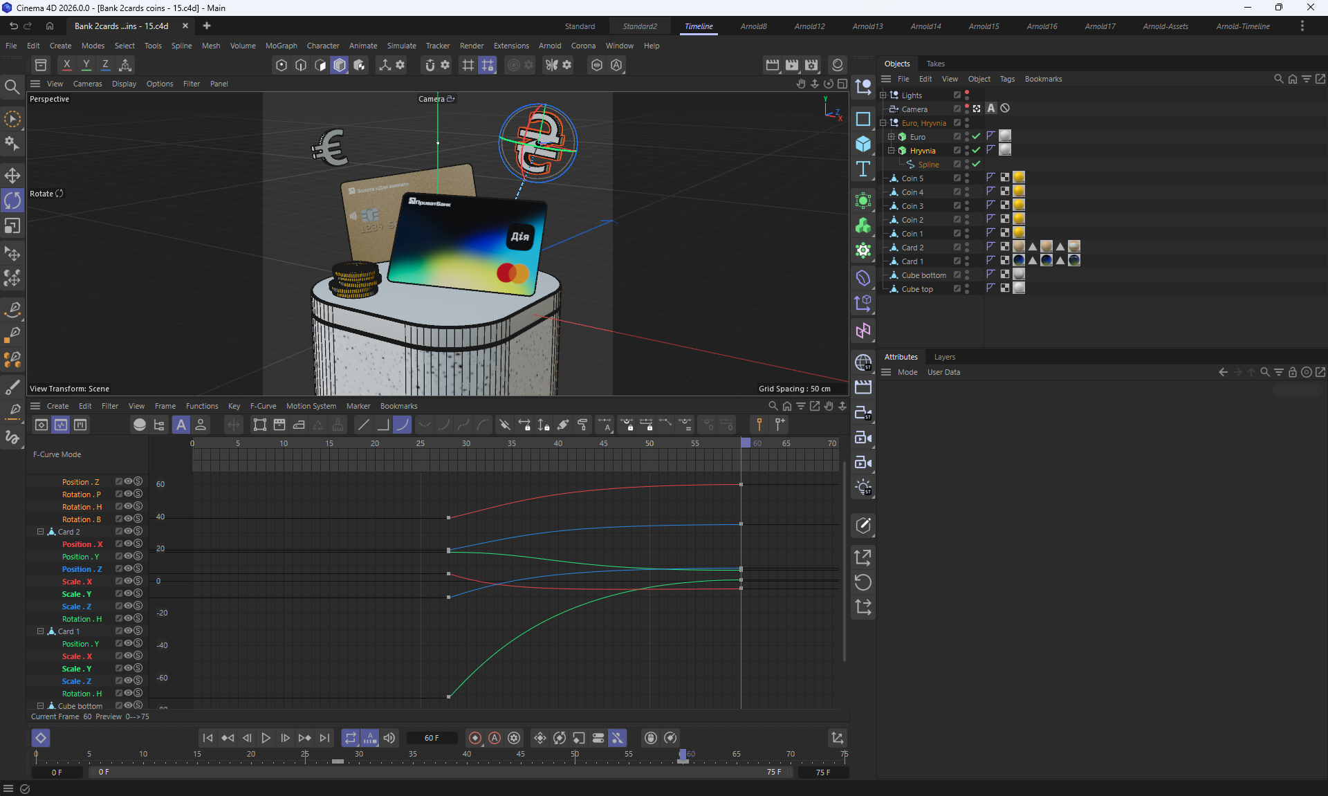Activate the Rotate tool
Viewport: 1328px width, 796px height.
(12, 201)
